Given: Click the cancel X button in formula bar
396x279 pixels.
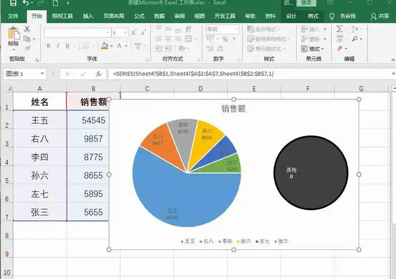Looking at the screenshot, I should (68, 74).
